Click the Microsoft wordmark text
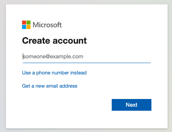172x132 pixels. point(47,25)
